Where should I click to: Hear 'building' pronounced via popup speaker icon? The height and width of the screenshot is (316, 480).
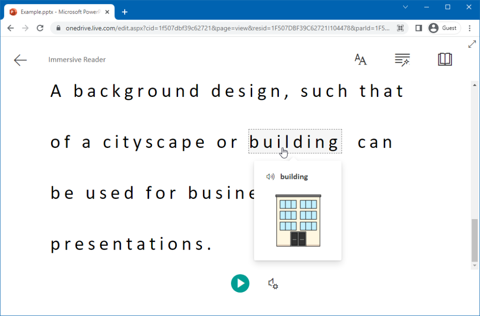click(x=270, y=176)
